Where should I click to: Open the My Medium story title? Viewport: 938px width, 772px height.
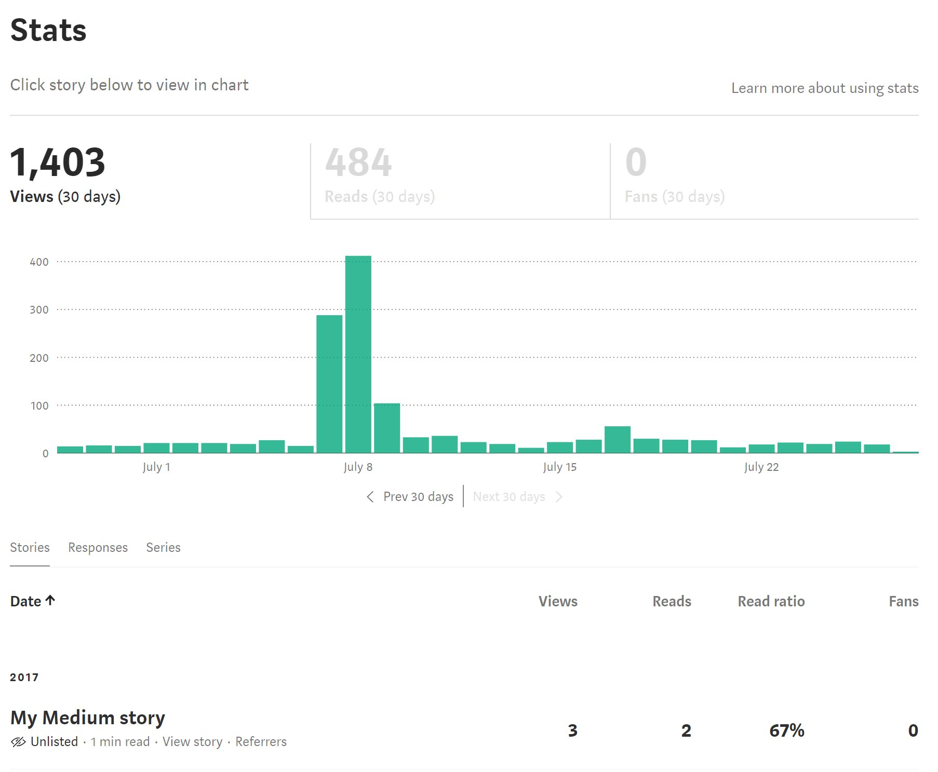[x=88, y=717]
